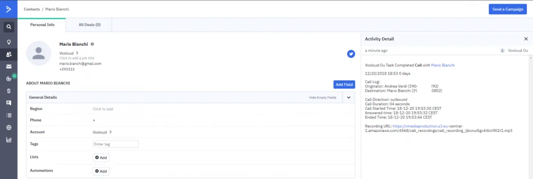Open the search icon in the sidebar
The height and width of the screenshot is (179, 533).
[x=8, y=27]
